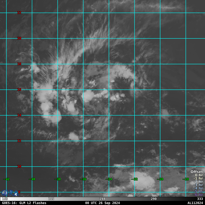Click the 205 mark on the colorbar
205x205 pixels.
[x=51, y=199]
